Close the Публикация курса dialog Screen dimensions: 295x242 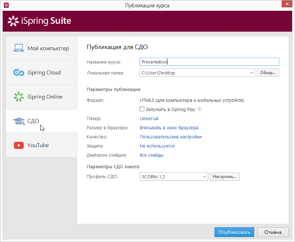(287, 4)
